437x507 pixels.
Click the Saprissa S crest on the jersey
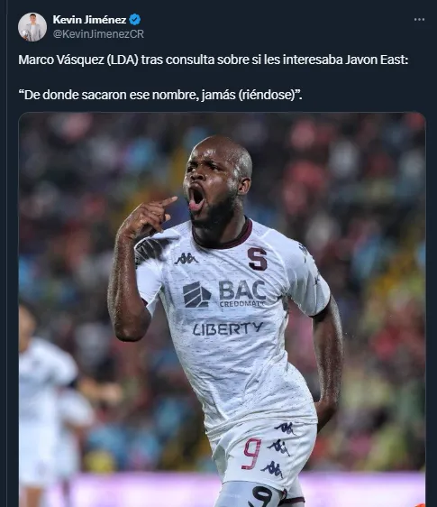point(258,259)
